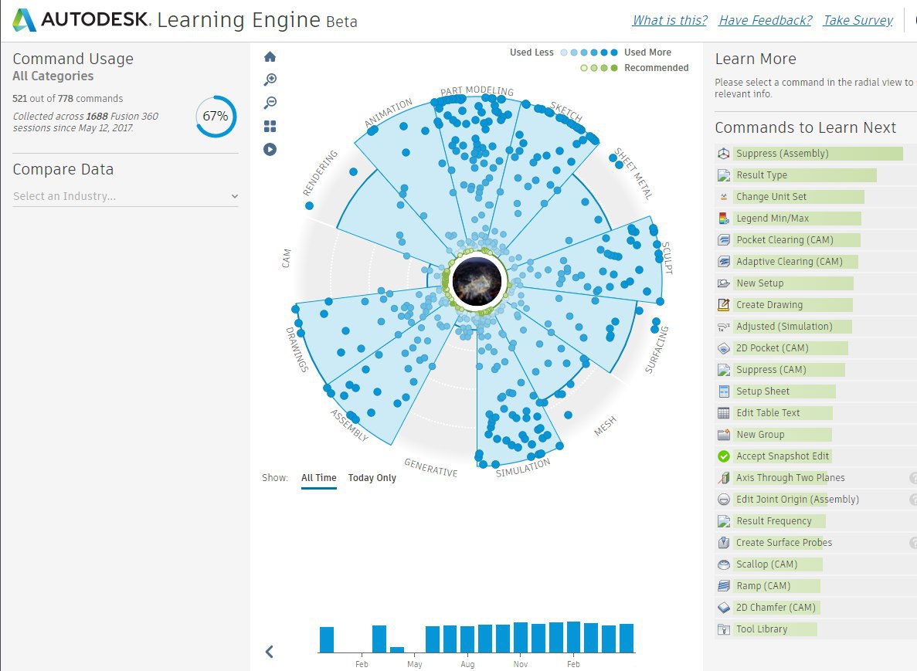This screenshot has width=917, height=671.
Task: Collapse timeline with left chevron arrow
Action: point(269,652)
